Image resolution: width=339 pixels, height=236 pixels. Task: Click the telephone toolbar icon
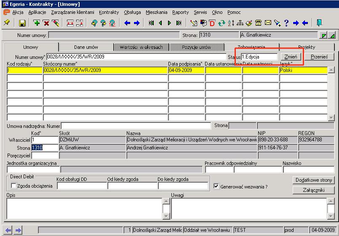click(259, 23)
